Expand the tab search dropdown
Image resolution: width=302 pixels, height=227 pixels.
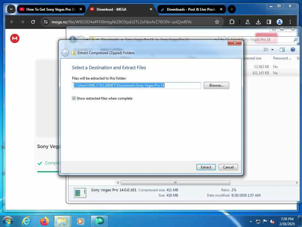click(11, 9)
